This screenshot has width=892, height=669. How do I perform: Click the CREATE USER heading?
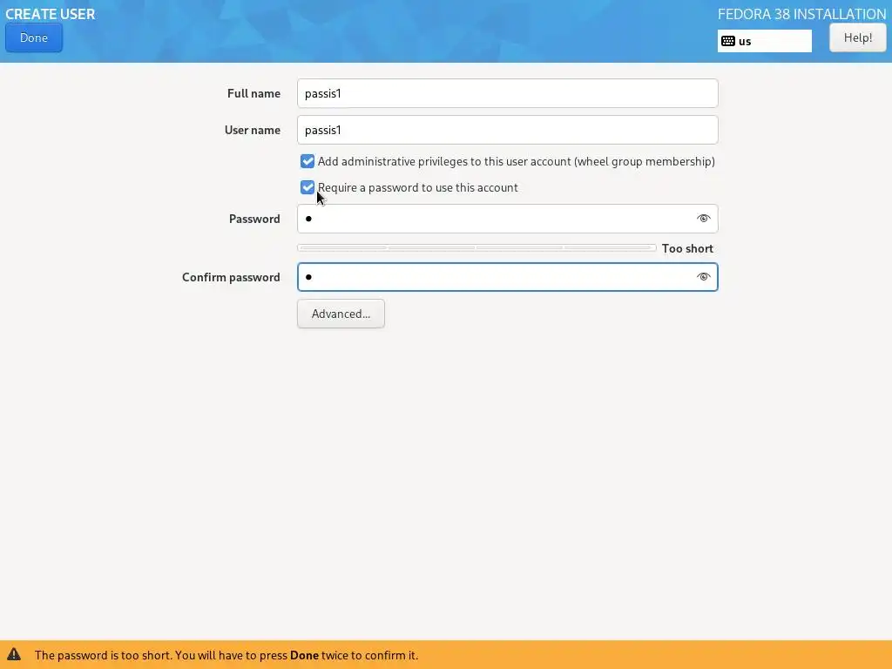tap(50, 14)
